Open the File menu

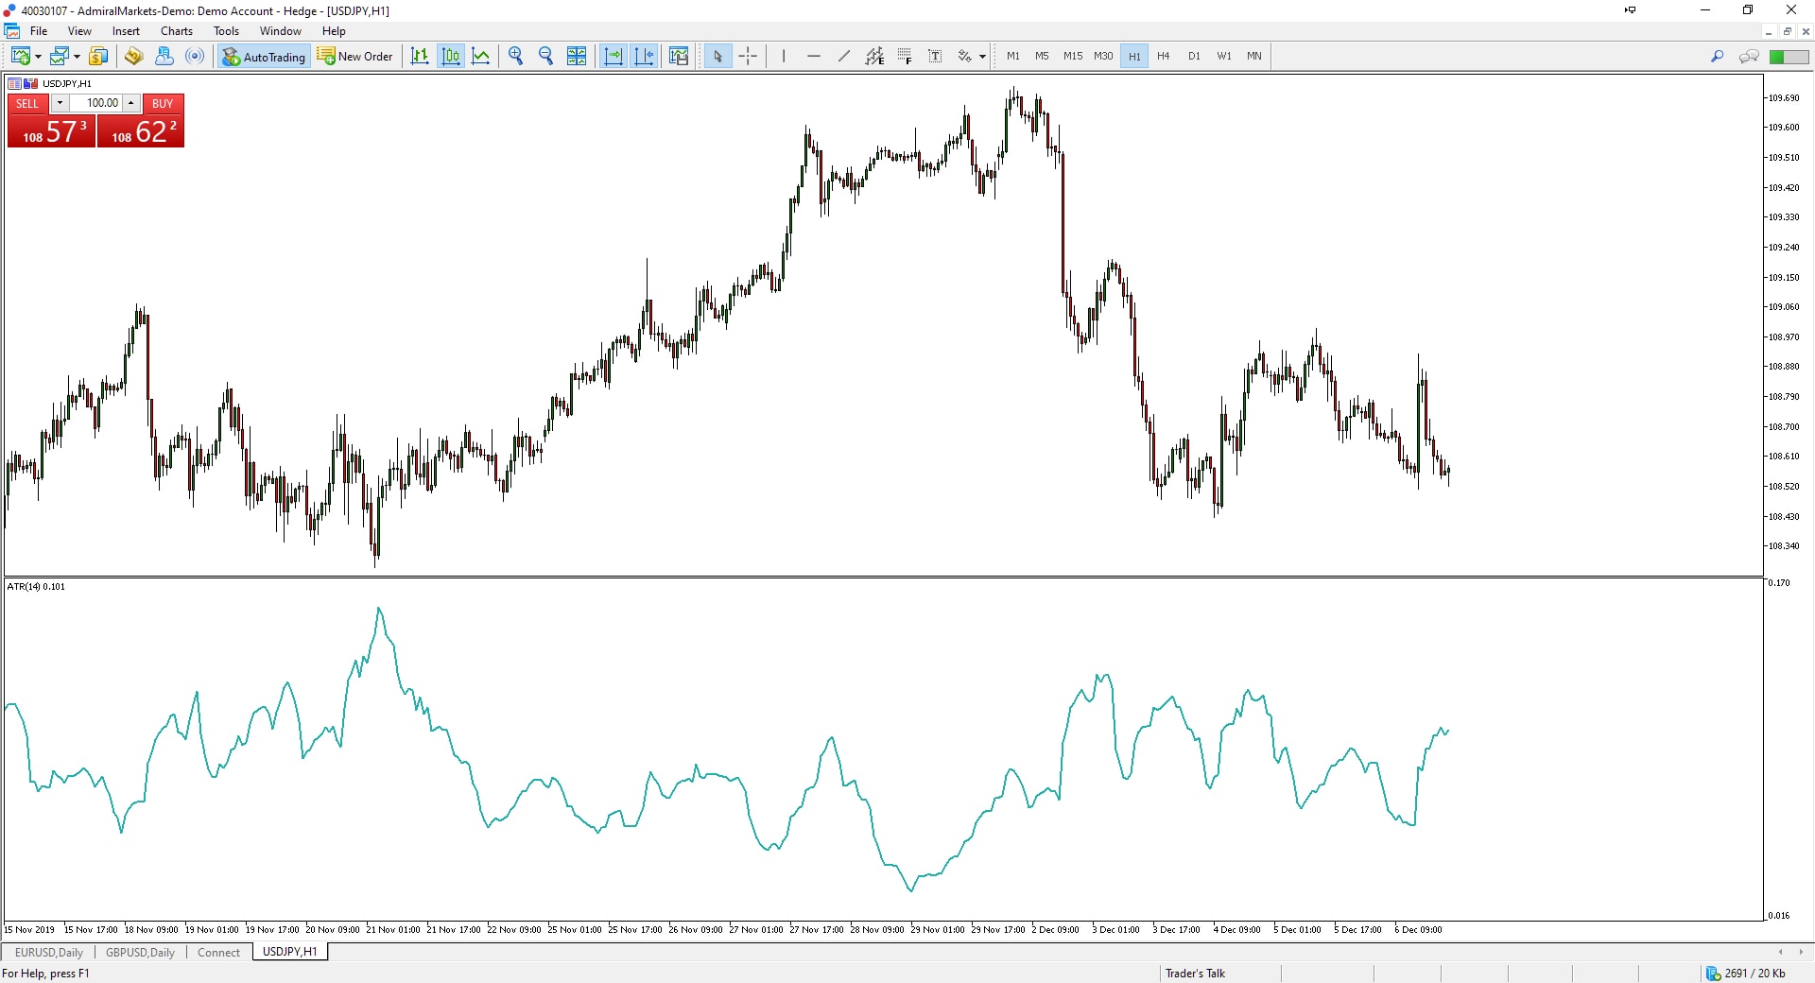point(39,31)
